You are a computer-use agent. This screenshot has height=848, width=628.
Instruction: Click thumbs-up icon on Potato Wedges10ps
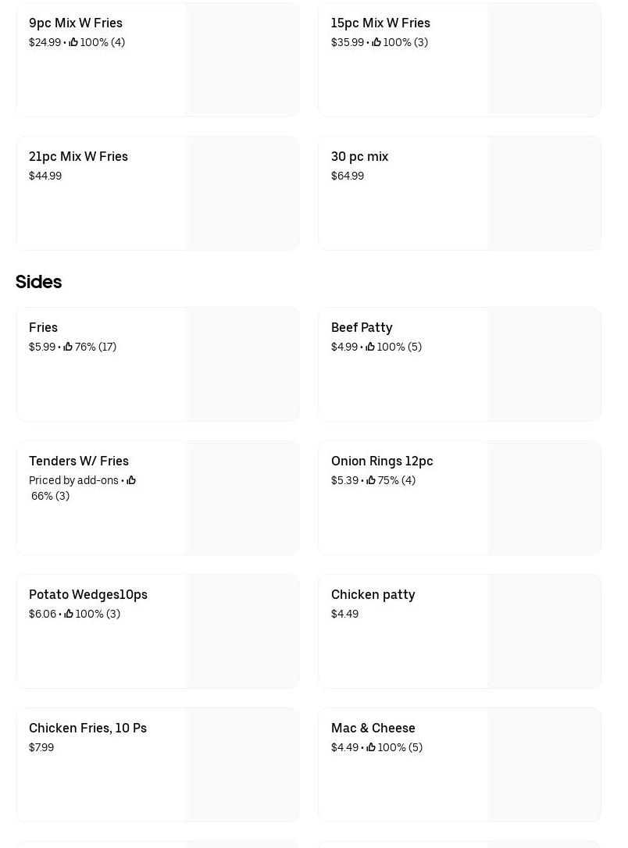(69, 614)
